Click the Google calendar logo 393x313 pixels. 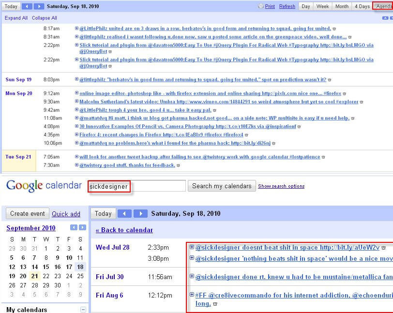pos(44,186)
